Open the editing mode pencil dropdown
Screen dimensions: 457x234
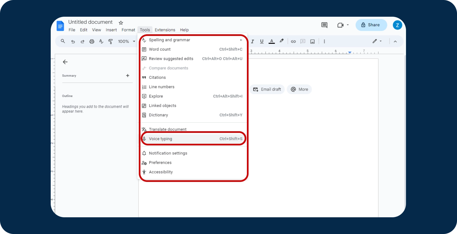pos(377,41)
